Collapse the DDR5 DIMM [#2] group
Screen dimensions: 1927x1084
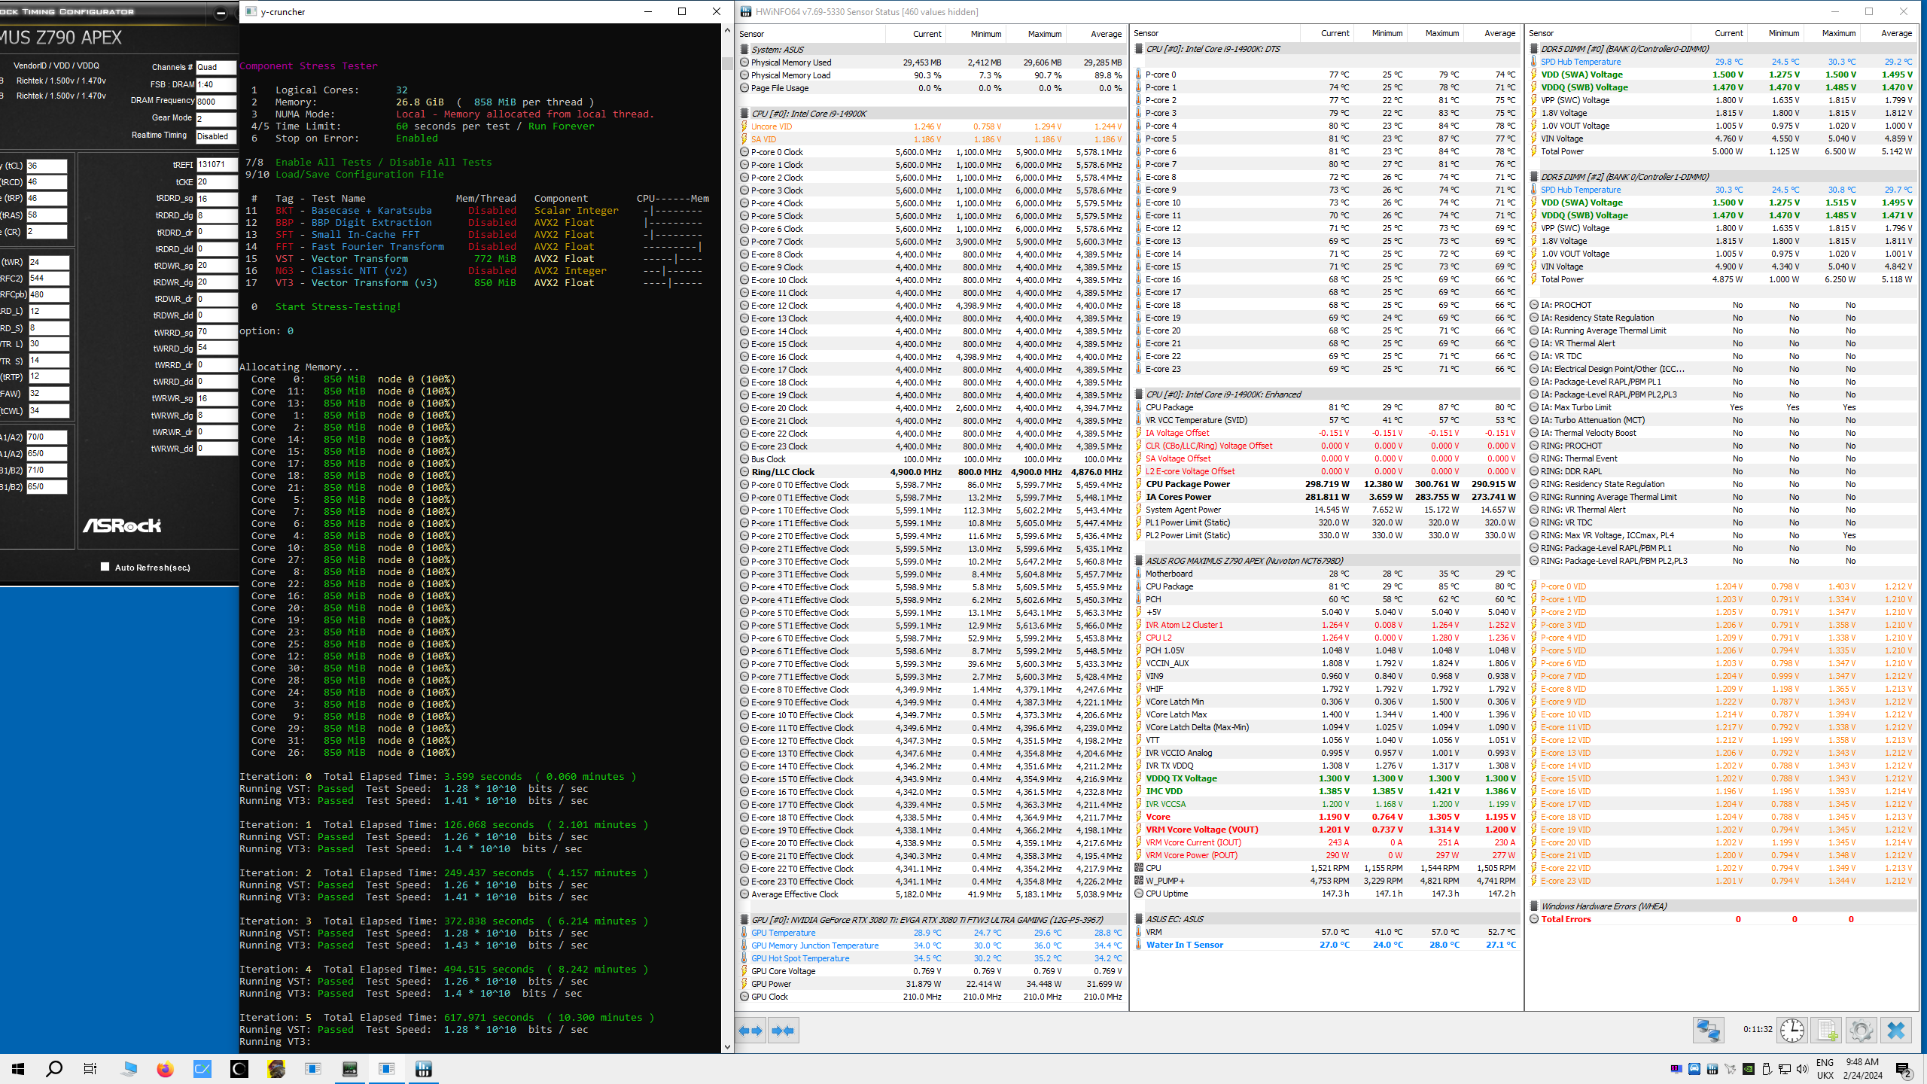1534,177
